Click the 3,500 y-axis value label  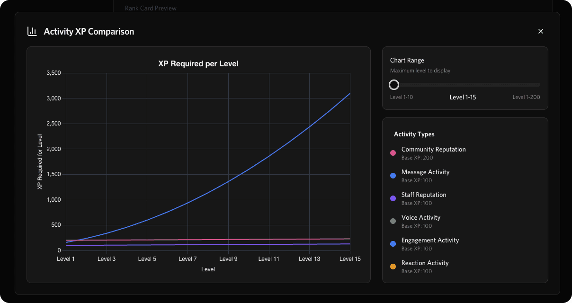(54, 73)
